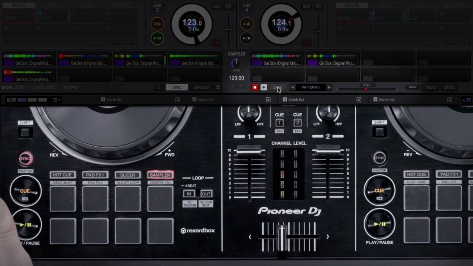Go to previous pattern using left arrow
Screen dimensions: 473x266
click(292, 87)
